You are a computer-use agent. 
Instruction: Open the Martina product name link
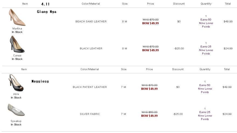[17, 29]
